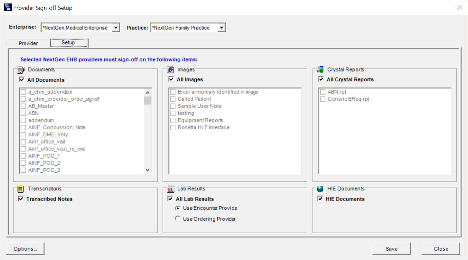Viewport: 468px width, 260px height.
Task: Click the documents list scroll up arrow
Action: pos(148,93)
